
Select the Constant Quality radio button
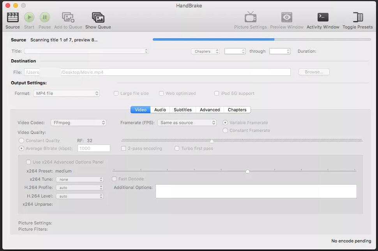point(21,141)
